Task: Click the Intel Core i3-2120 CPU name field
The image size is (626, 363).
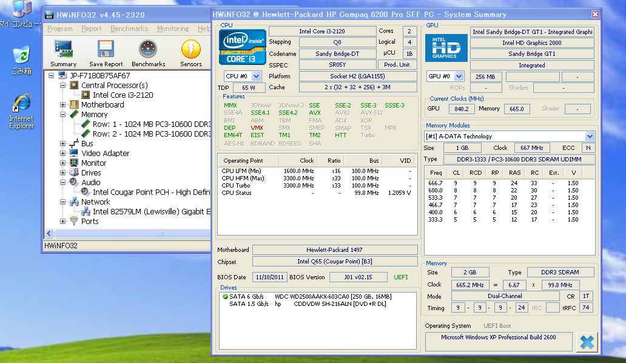Action: pos(322,31)
